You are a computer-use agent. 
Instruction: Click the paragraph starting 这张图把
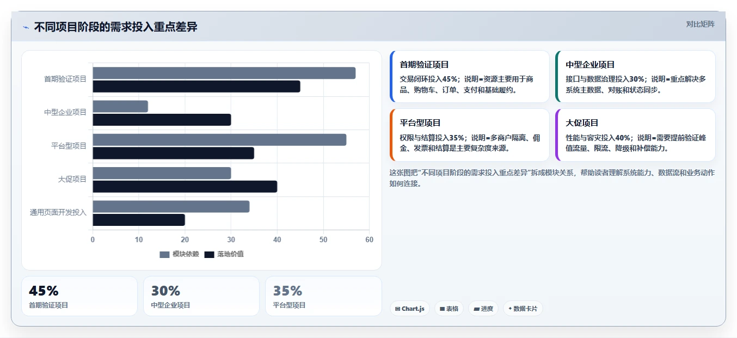click(x=552, y=178)
